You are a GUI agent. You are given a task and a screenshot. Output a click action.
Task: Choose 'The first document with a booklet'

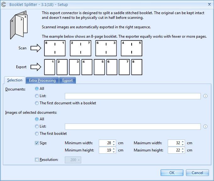[x=37, y=103]
